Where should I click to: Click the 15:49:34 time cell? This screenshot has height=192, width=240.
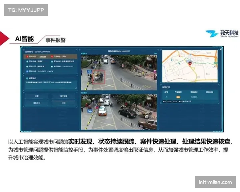coord(194,97)
